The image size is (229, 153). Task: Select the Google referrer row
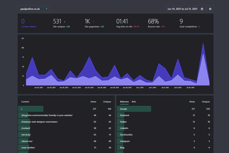coord(165,109)
